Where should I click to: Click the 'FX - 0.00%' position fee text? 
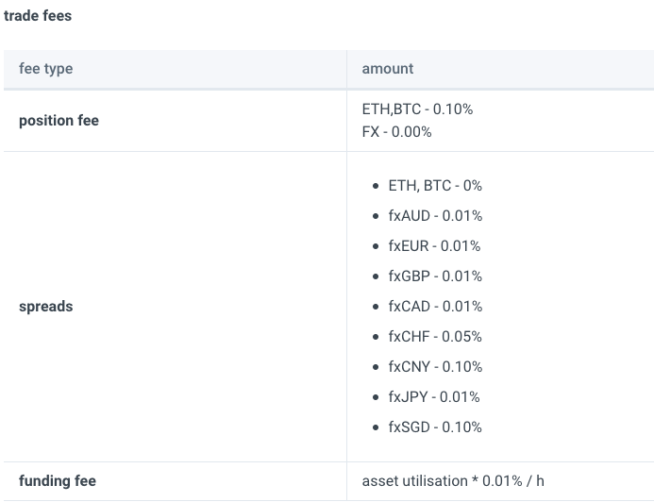tap(396, 132)
